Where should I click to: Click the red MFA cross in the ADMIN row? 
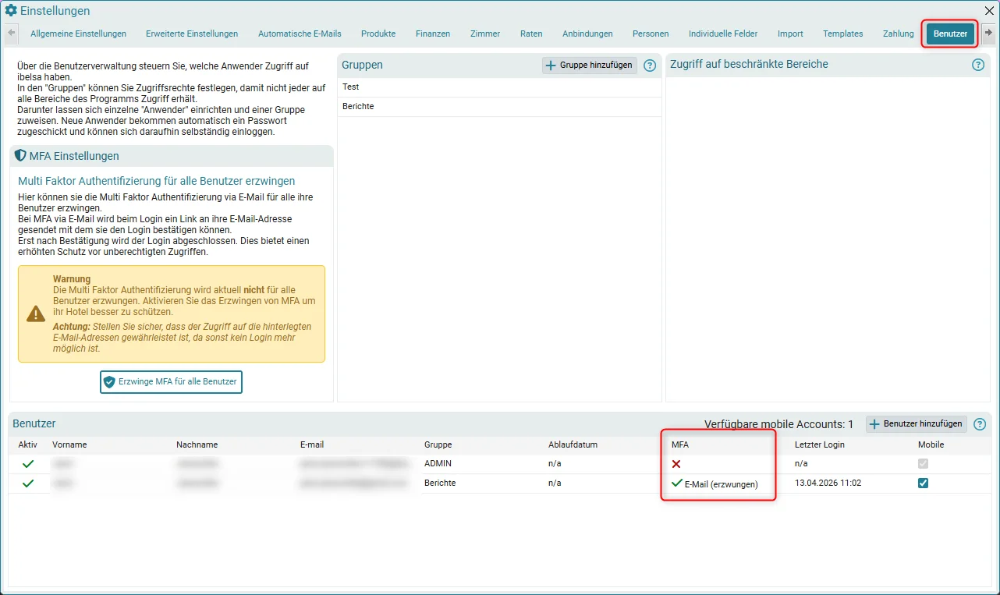676,464
